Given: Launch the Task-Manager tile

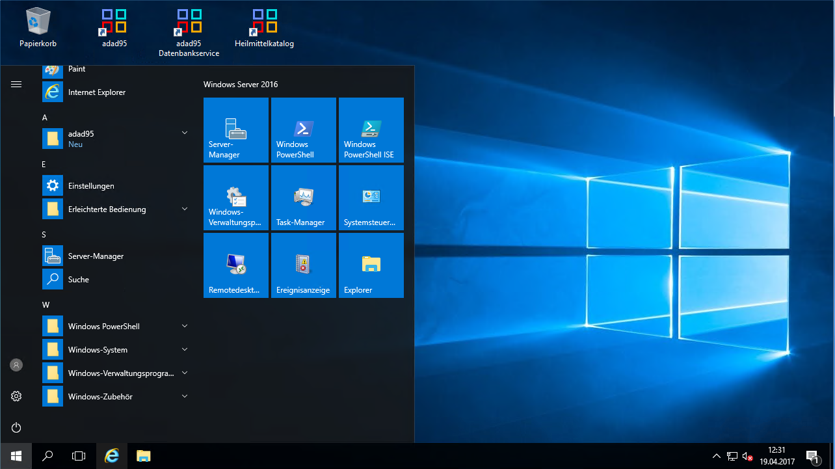Looking at the screenshot, I should (x=304, y=198).
